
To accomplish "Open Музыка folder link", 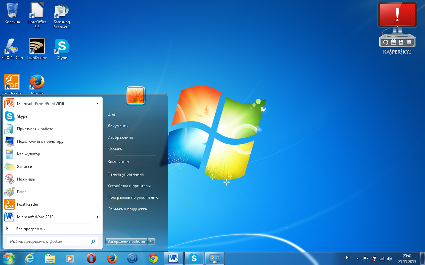I will [115, 149].
